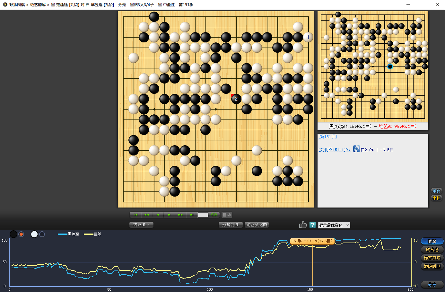Fast forward several moves with the double-right arrows
The image size is (445, 292).
tap(180, 215)
